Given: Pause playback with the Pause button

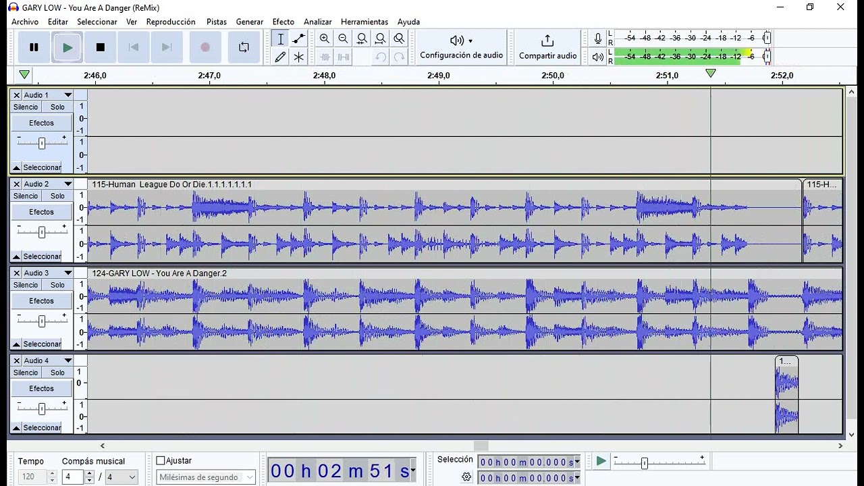Looking at the screenshot, I should click(x=34, y=47).
